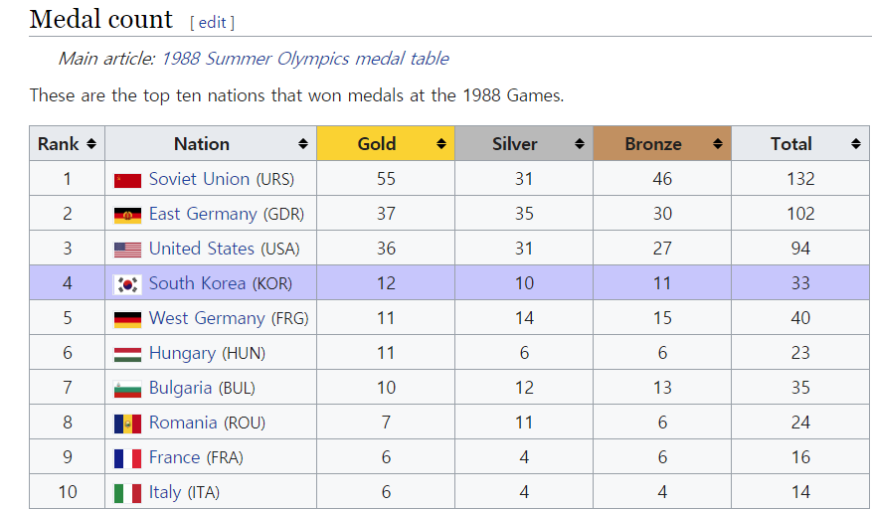The width and height of the screenshot is (872, 510).
Task: Sort table by Rank column arrows
Action: pos(91,144)
